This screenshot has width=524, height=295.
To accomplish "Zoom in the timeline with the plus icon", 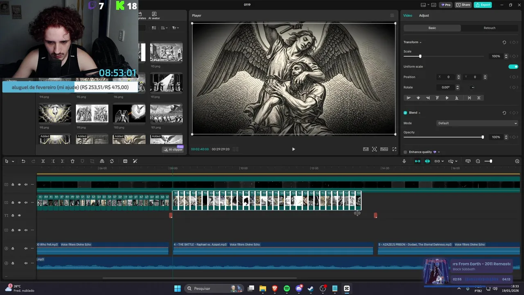I will pos(517,161).
